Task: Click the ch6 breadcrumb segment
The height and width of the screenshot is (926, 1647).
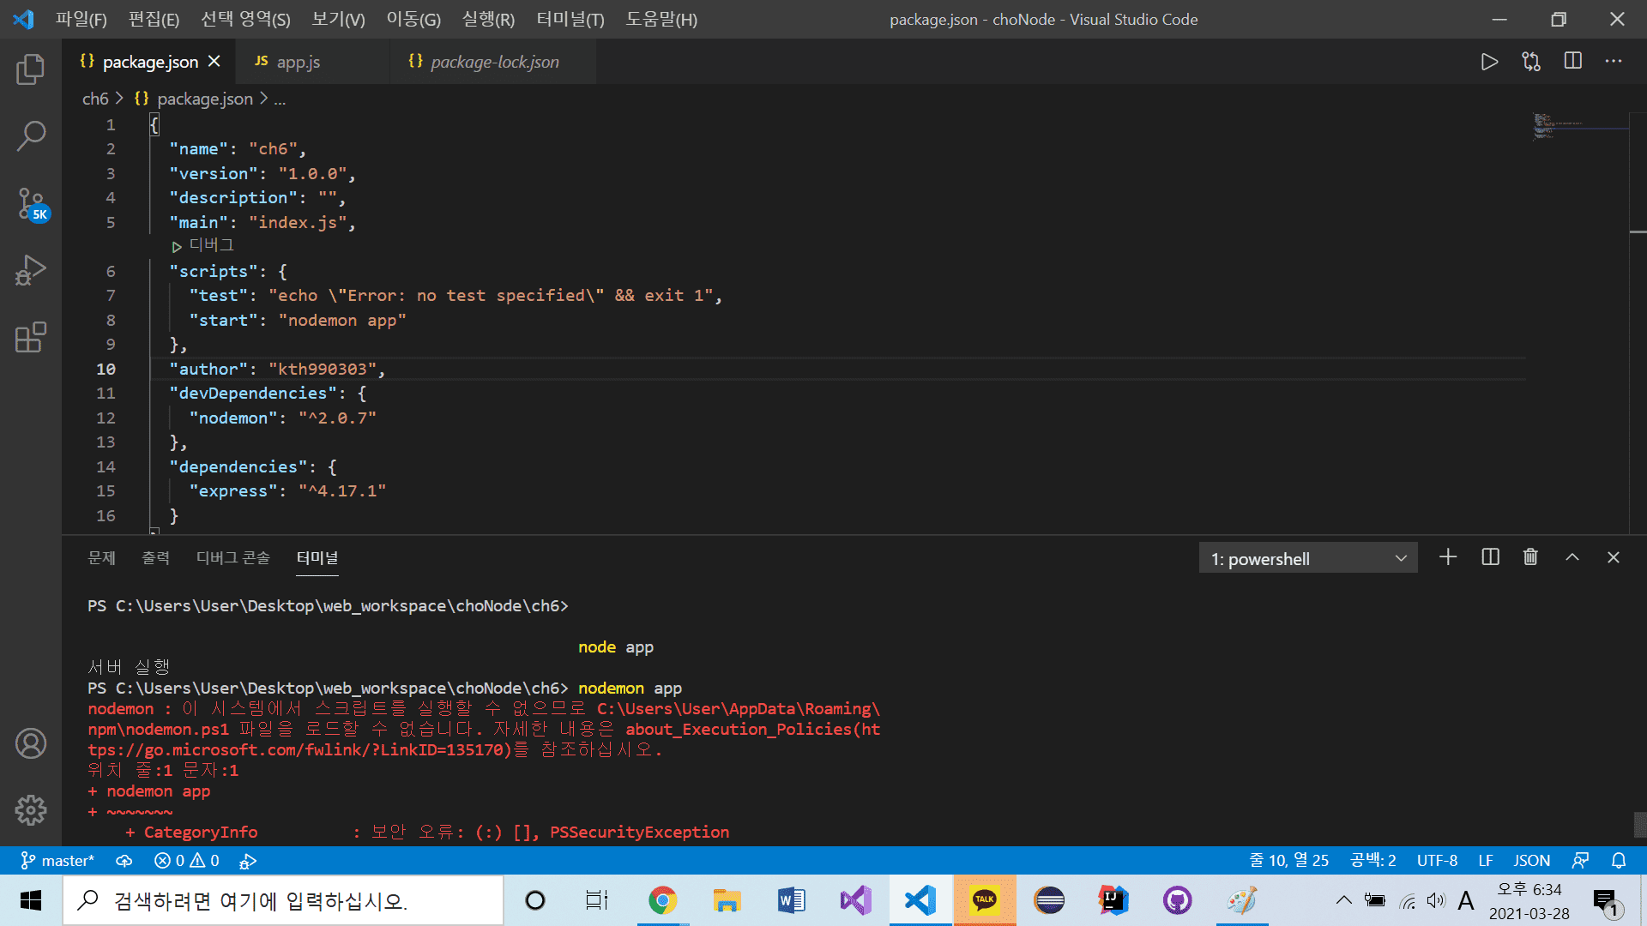Action: 95,99
